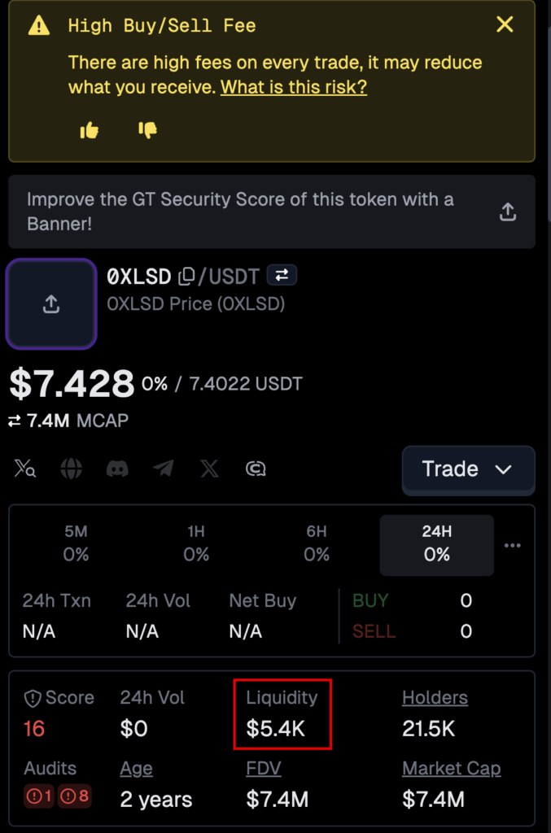Screen dimensions: 551x833
Task: Toggle price and MCAP display arrows
Action: (x=15, y=421)
